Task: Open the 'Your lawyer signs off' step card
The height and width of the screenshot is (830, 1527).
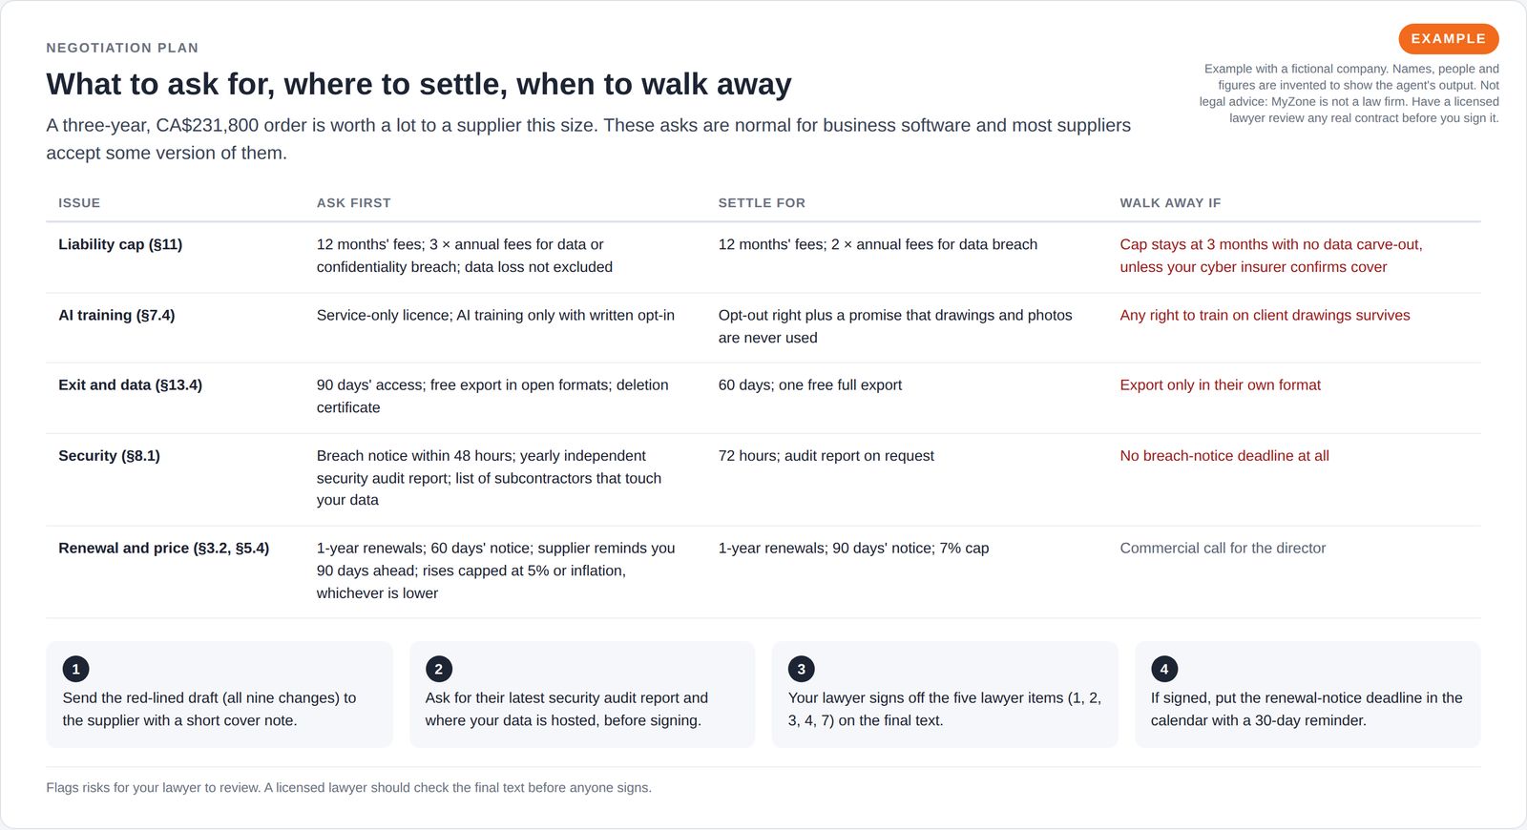Action: (x=945, y=695)
